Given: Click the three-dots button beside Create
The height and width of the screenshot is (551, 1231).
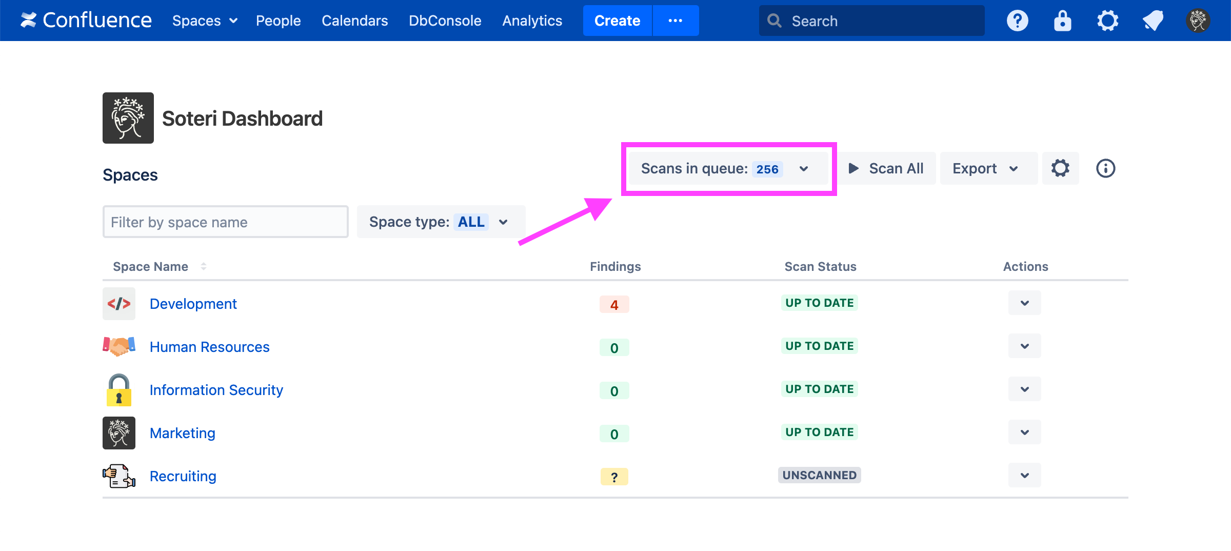Looking at the screenshot, I should [x=675, y=21].
